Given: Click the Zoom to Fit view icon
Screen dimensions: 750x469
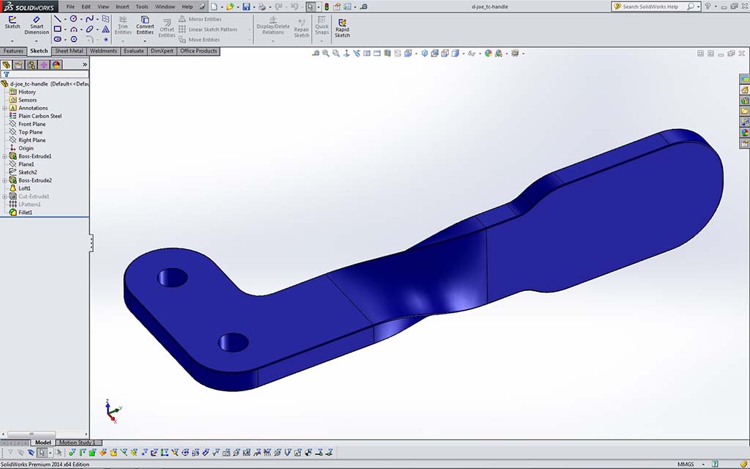Looking at the screenshot, I should [316, 53].
